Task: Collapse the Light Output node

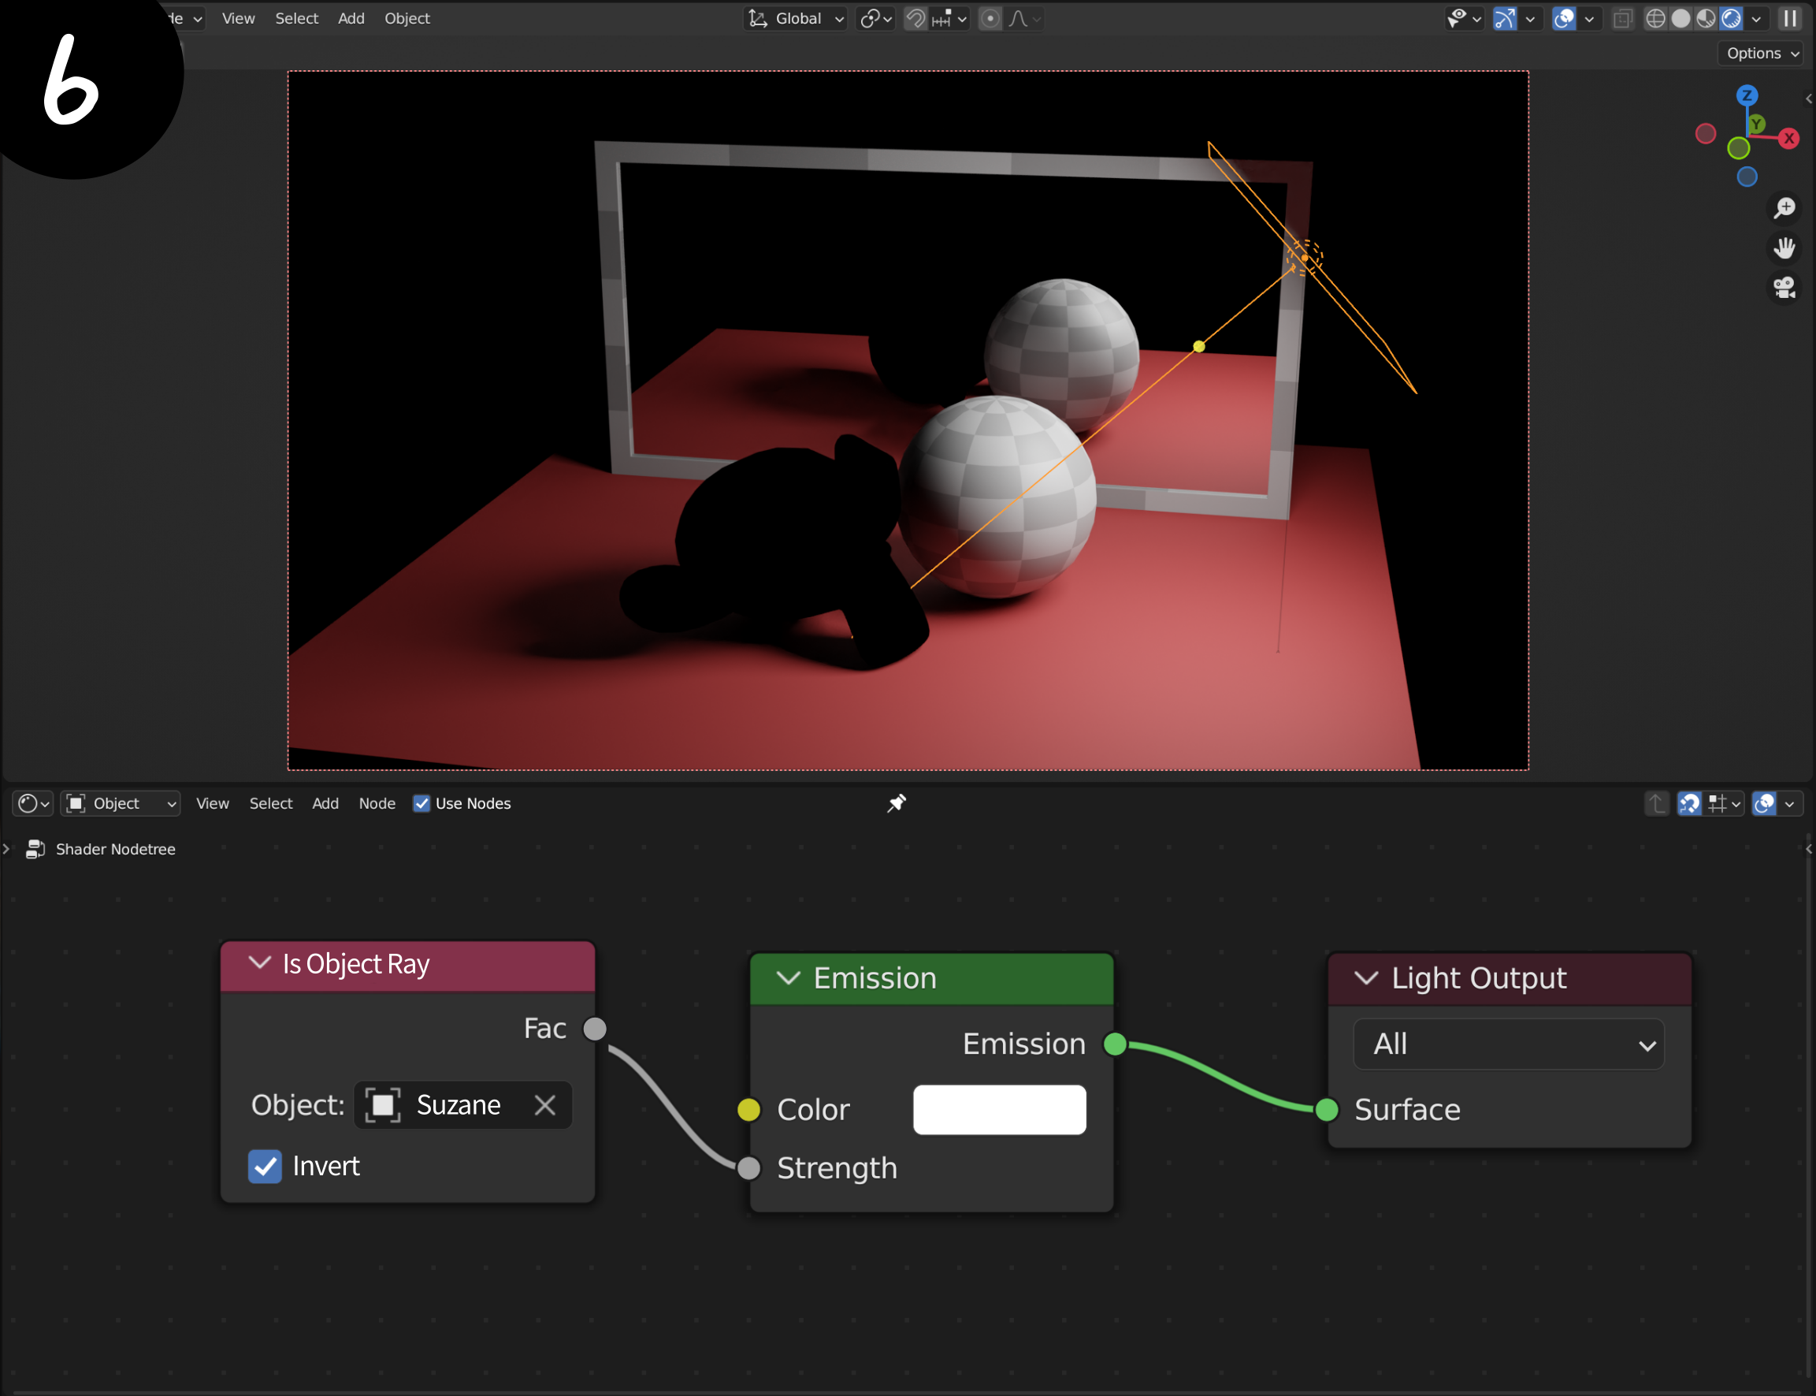Action: [1366, 978]
